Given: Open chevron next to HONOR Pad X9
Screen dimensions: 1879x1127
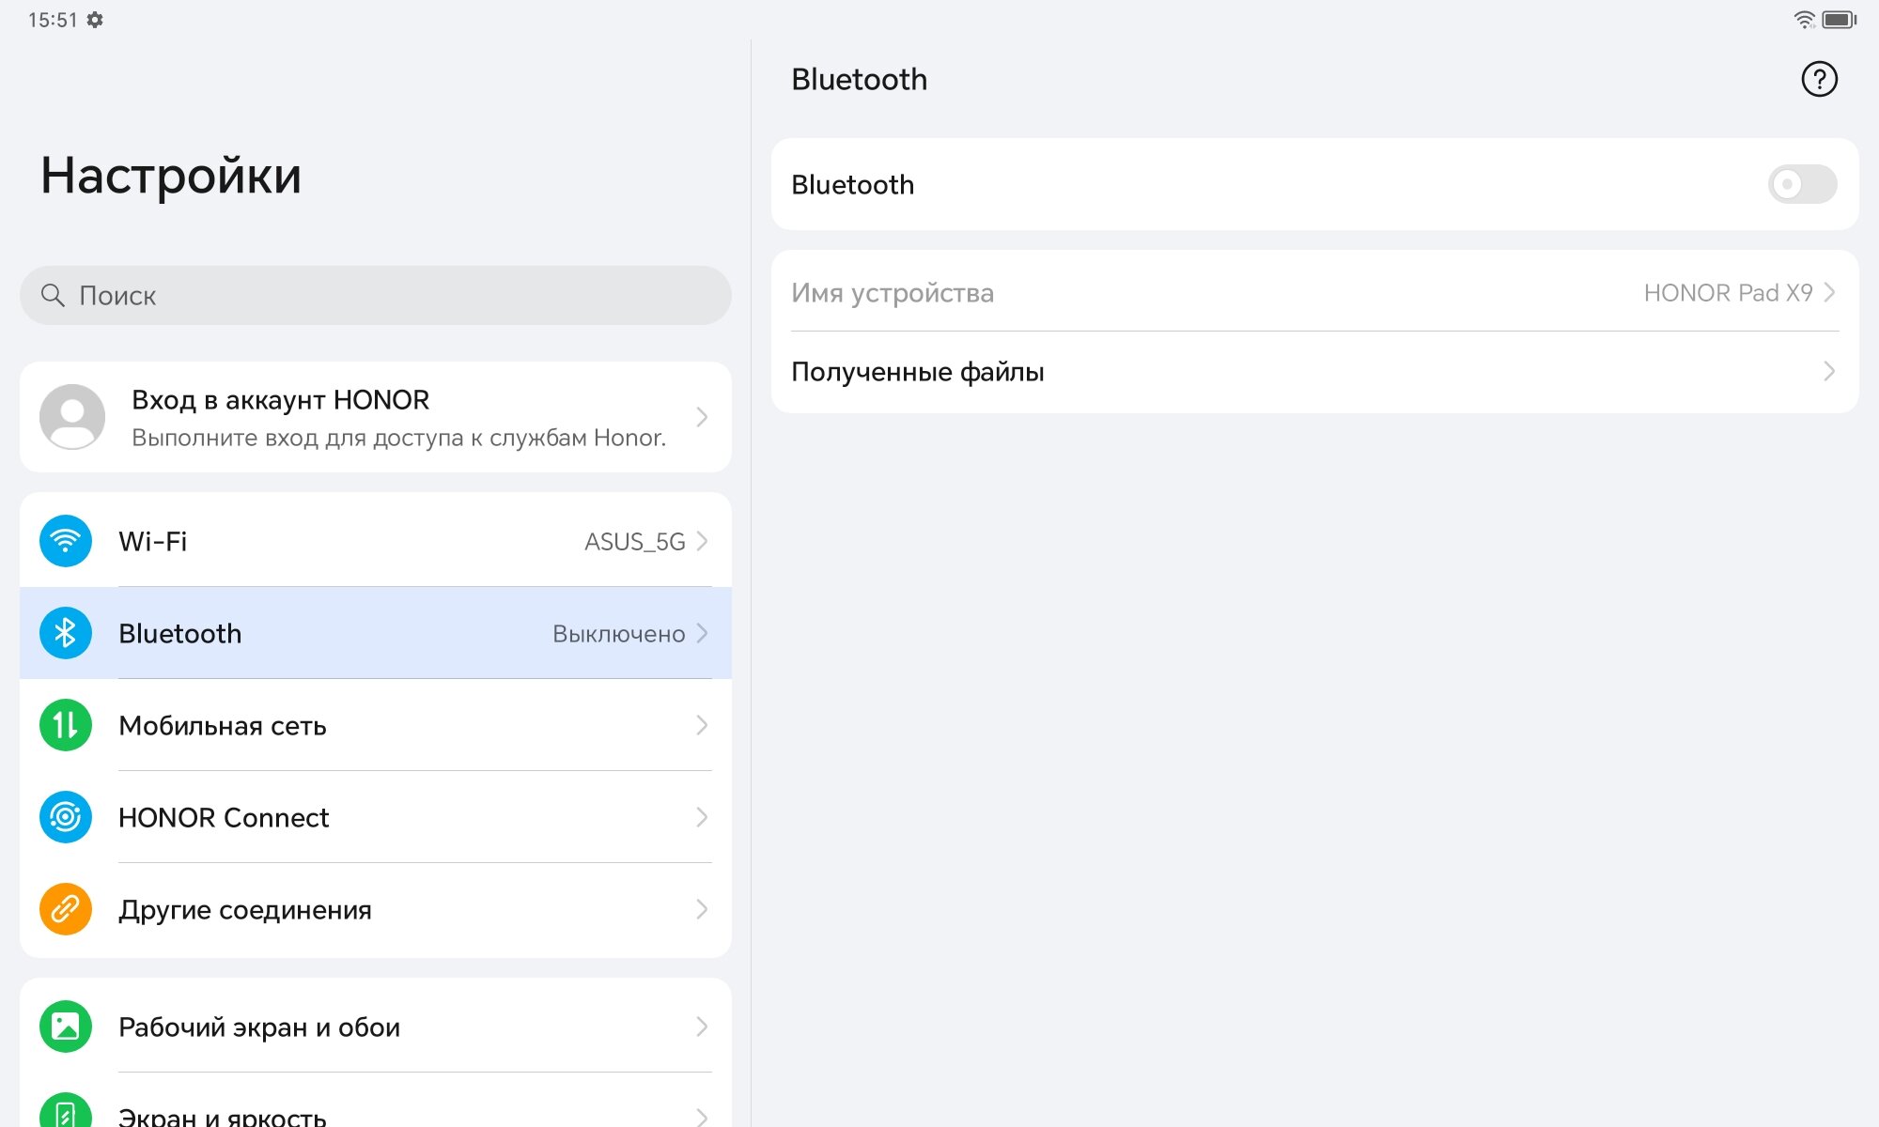Looking at the screenshot, I should [x=1829, y=292].
